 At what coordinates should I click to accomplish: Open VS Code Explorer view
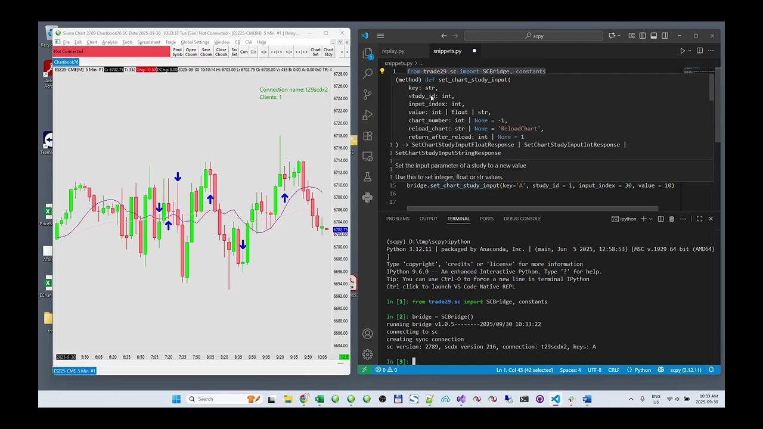point(368,53)
